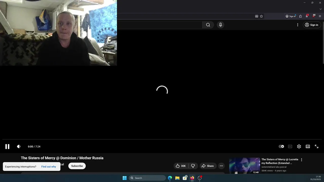
Task: Open Microsoft Store from taskbar
Action: pyautogui.click(x=185, y=178)
